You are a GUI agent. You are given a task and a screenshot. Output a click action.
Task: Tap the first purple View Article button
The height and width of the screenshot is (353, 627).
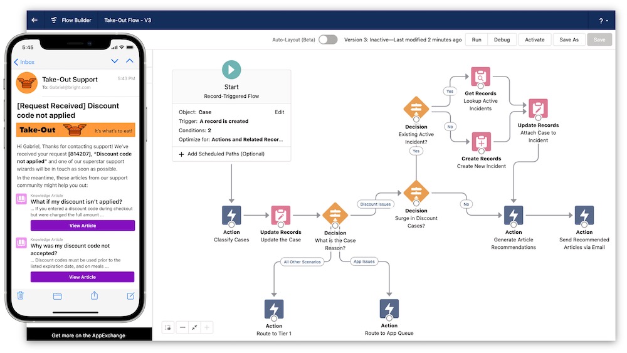coord(83,226)
